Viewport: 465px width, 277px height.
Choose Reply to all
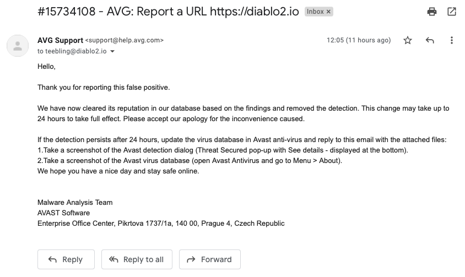(x=137, y=259)
